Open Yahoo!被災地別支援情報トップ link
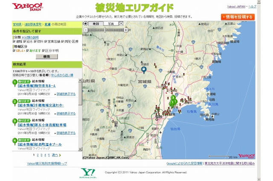 (x=47, y=164)
